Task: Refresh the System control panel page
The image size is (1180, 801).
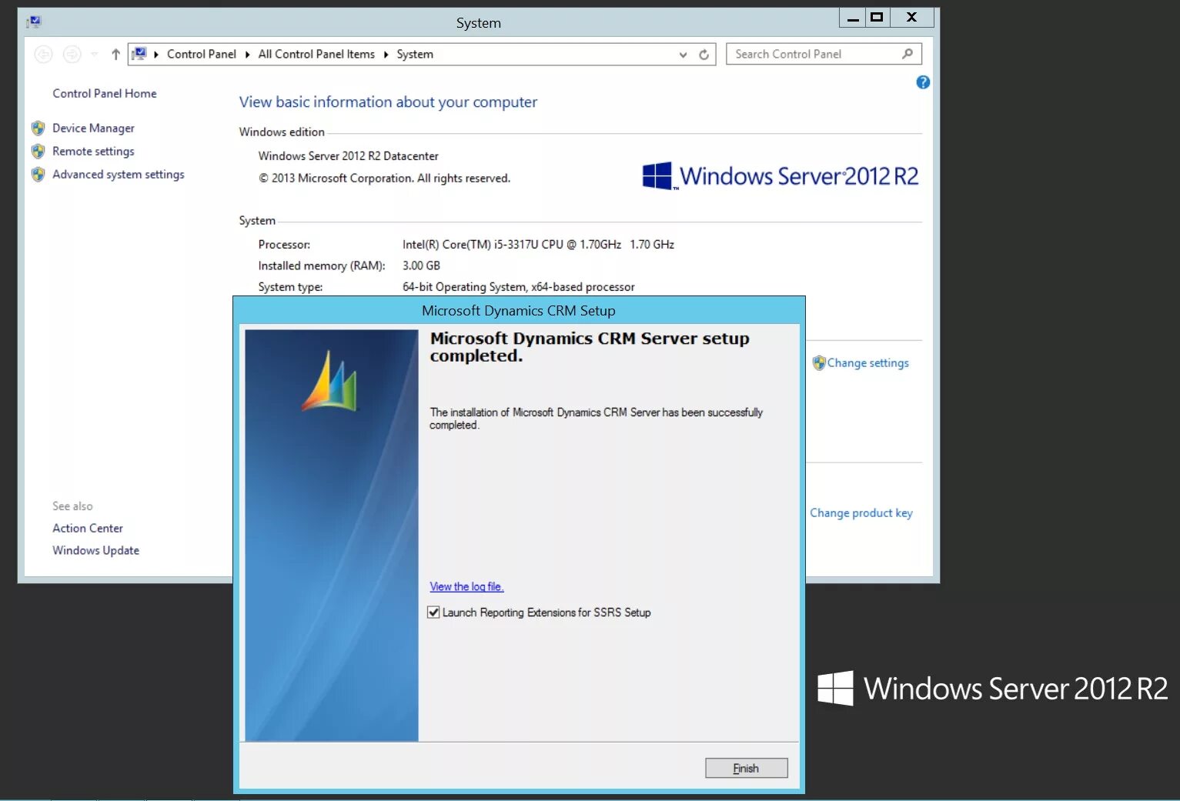Action: [704, 54]
